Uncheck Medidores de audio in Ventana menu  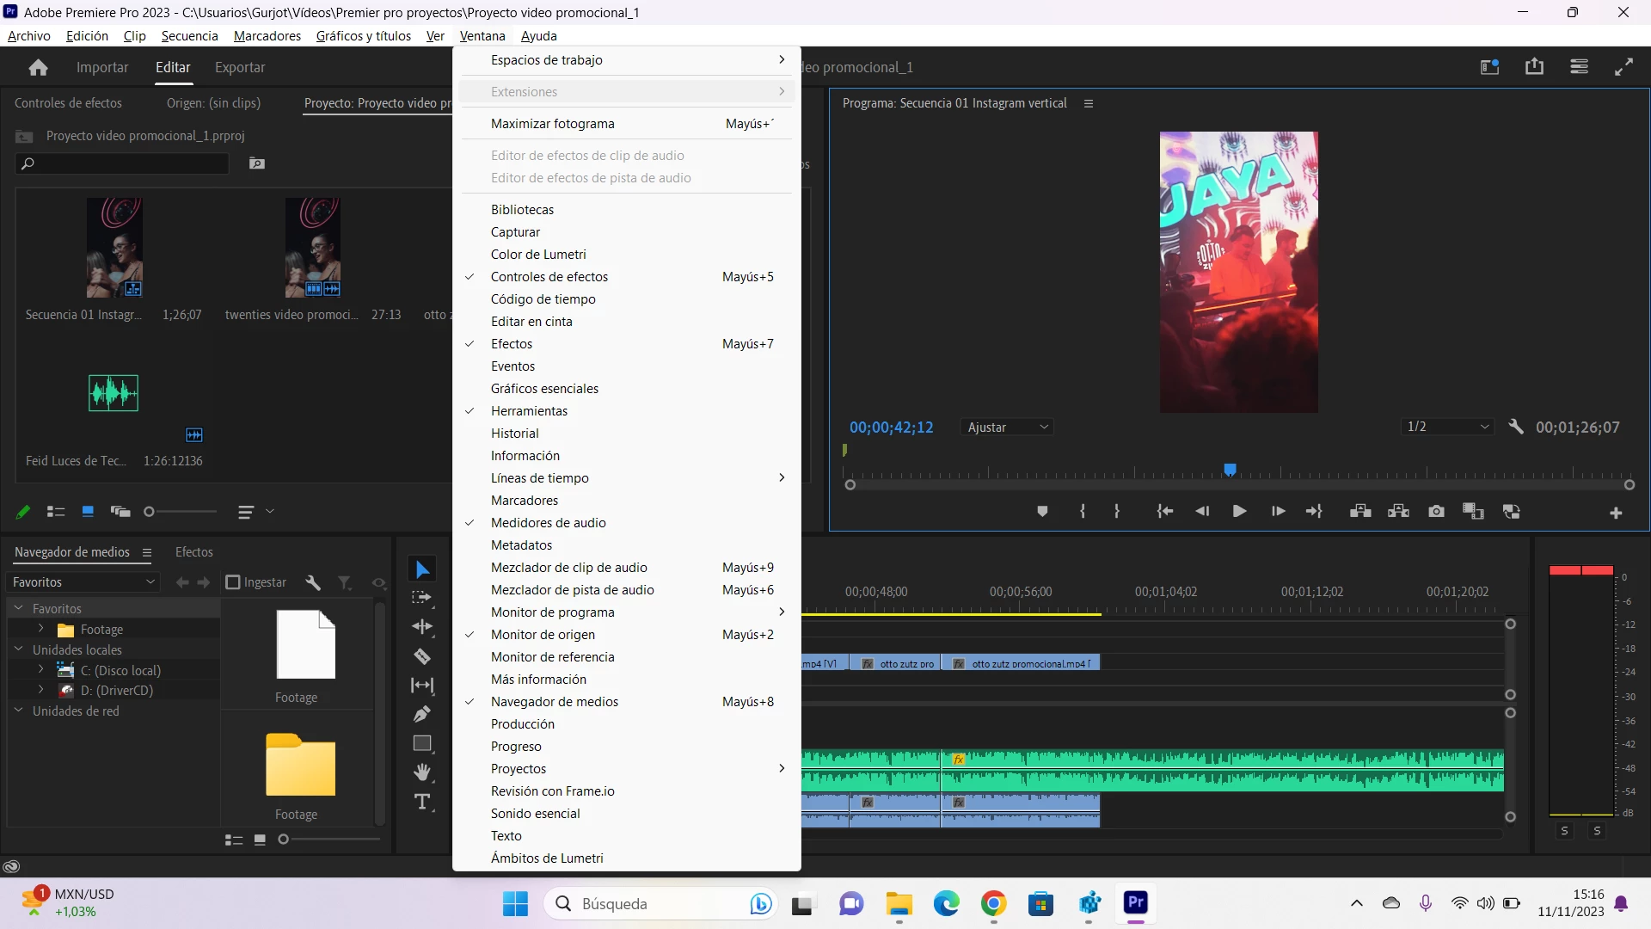pos(548,523)
